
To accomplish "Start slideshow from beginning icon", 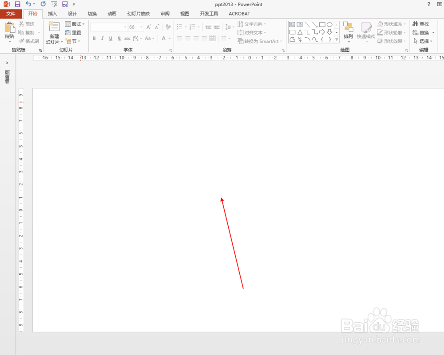I will point(54,4).
